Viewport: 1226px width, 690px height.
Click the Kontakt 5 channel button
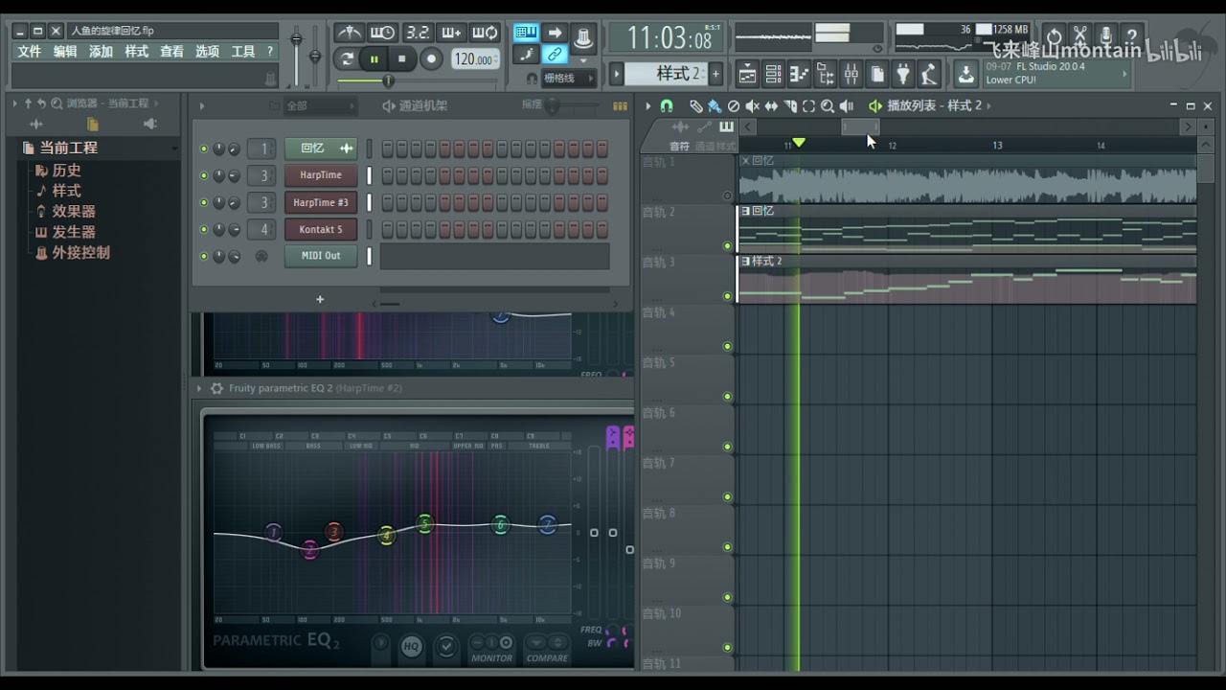[x=320, y=230]
